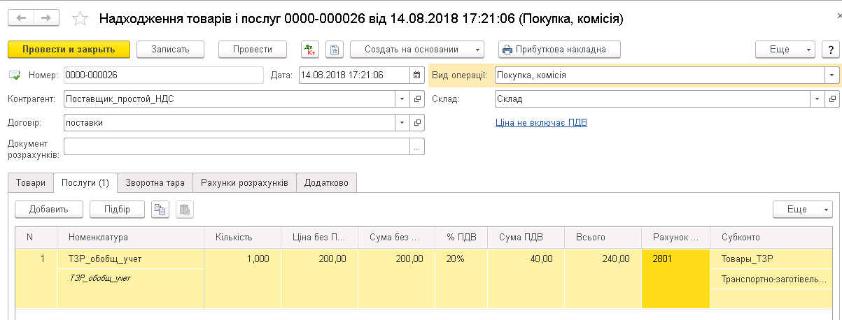Open the Склад record with square icon

[x=832, y=99]
